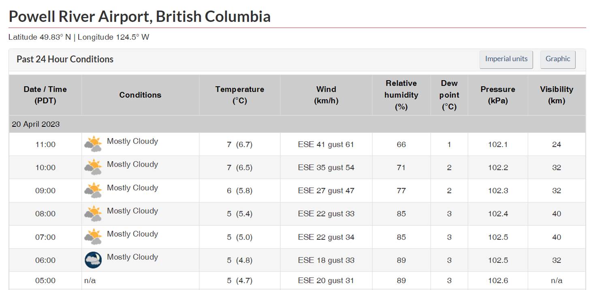Select the ESE 41 gust 61 wind cell
This screenshot has height=290, width=591.
[x=326, y=145]
